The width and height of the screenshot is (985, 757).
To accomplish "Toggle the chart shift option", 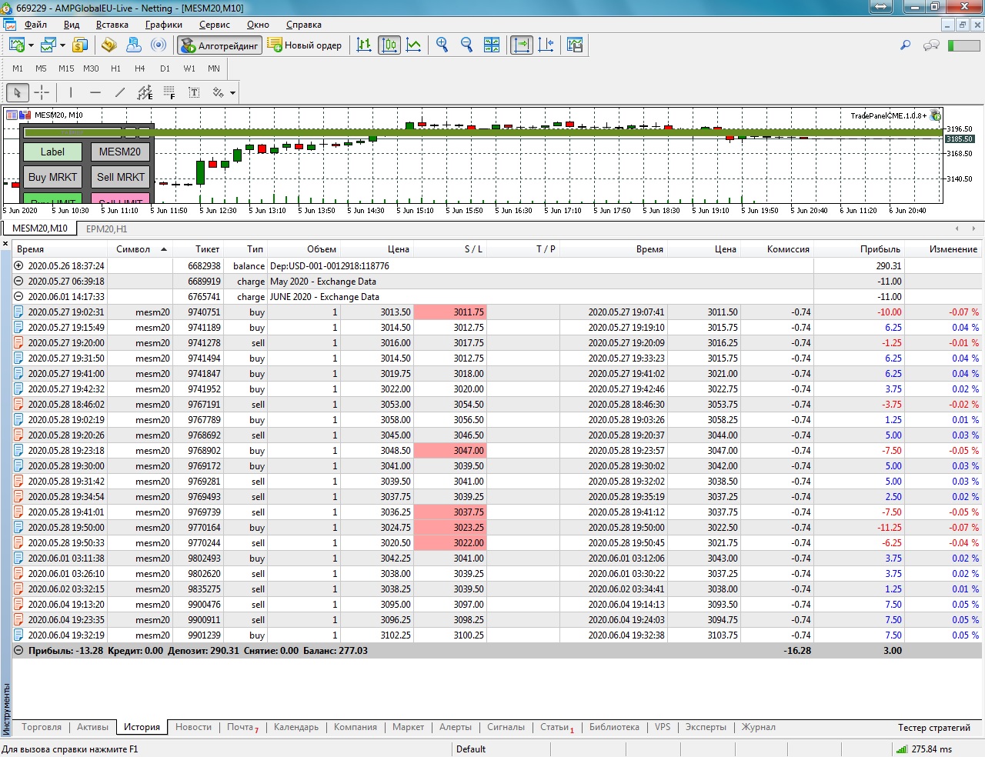I will pos(546,45).
